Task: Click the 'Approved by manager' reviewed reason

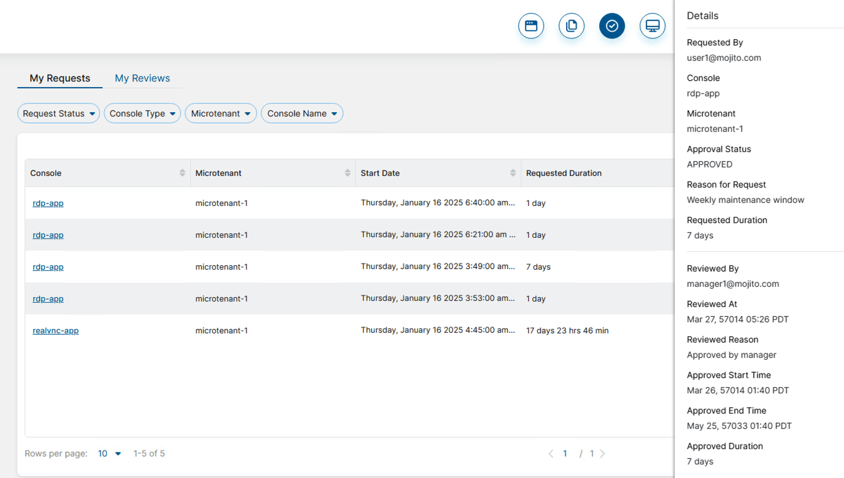Action: point(732,355)
